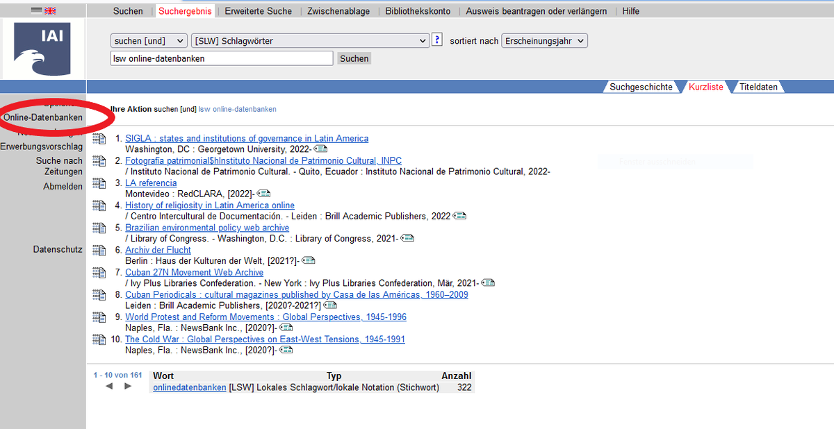834x429 pixels.
Task: Click the Suchen button next to search box
Action: (x=354, y=58)
